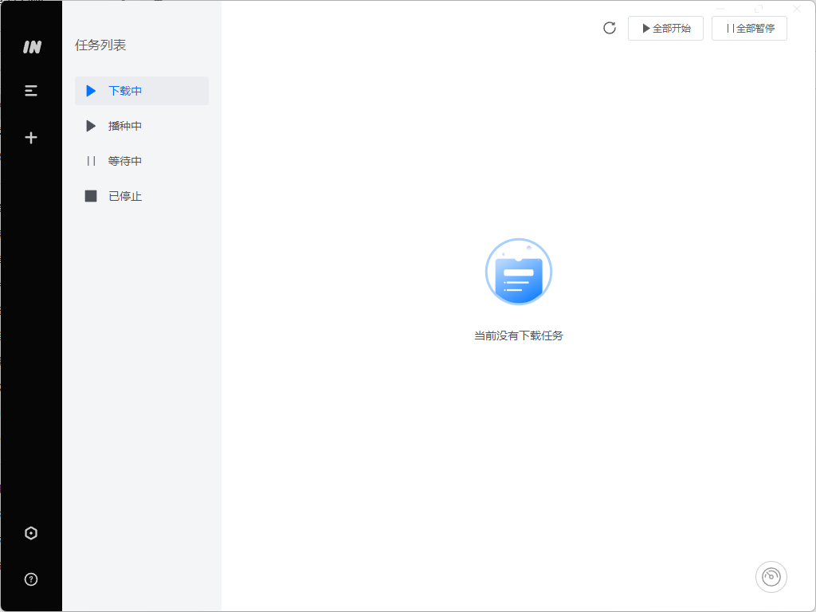Viewport: 816px width, 612px height.
Task: Open settings via the gear icon
Action: (x=31, y=532)
